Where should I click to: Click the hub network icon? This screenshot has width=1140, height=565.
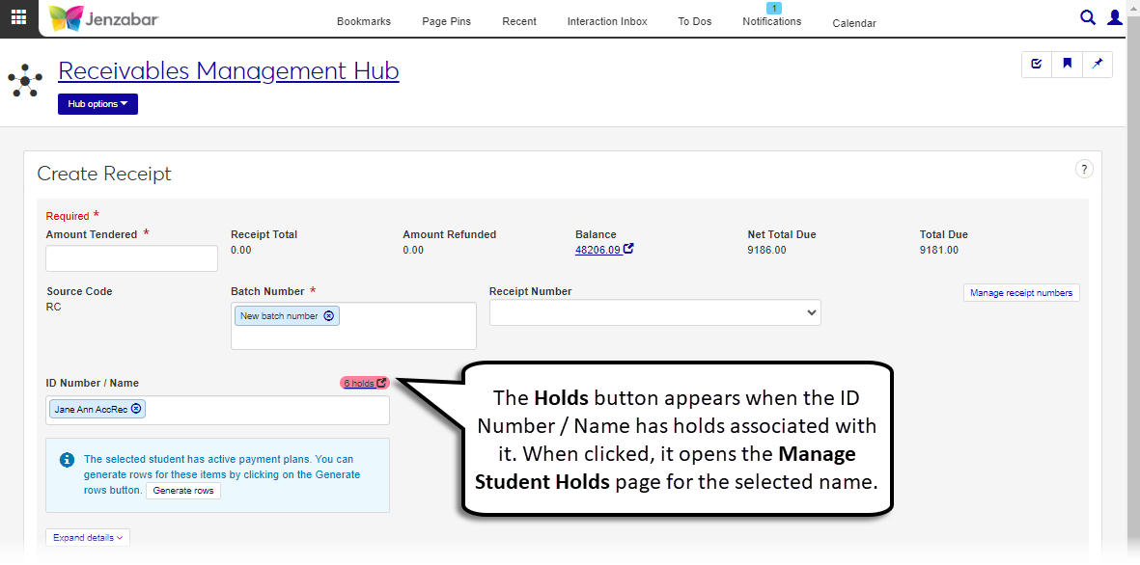point(24,80)
